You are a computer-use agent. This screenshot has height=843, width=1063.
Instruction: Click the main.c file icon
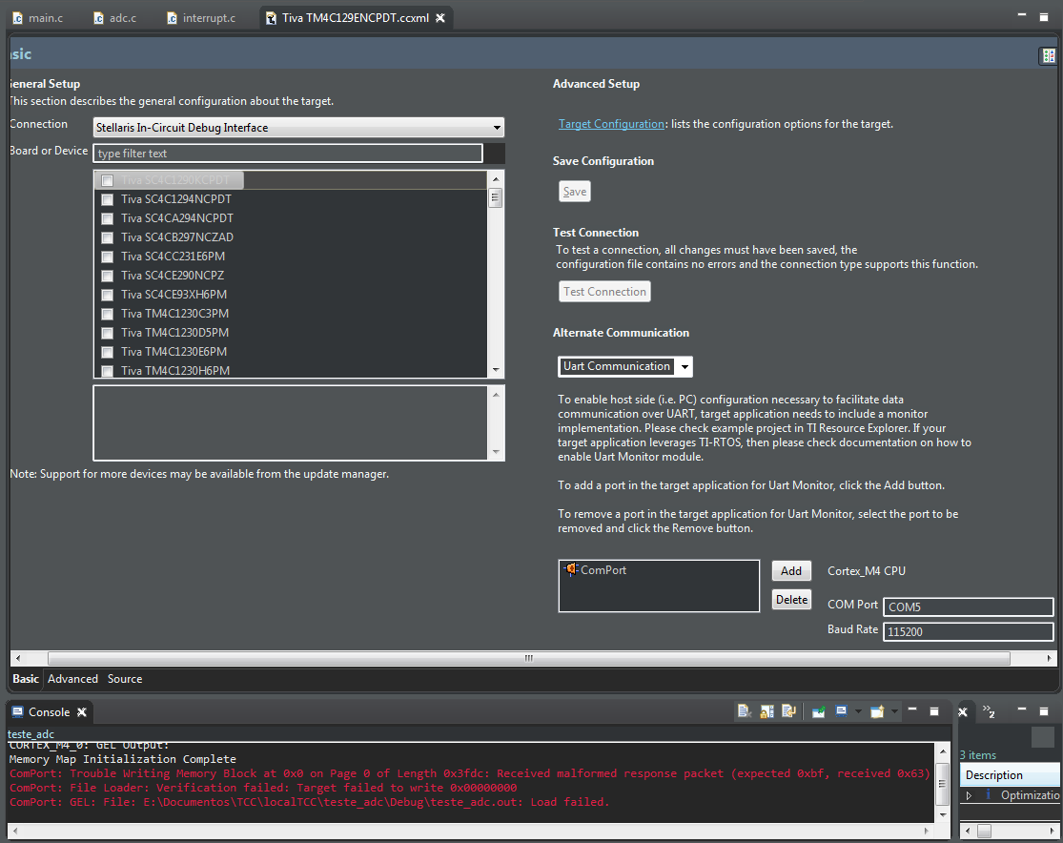17,18
